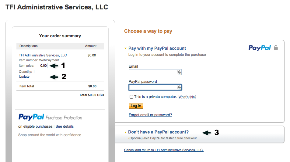Open the 'What's this?' help link
The image size is (290, 162).
[187, 97]
